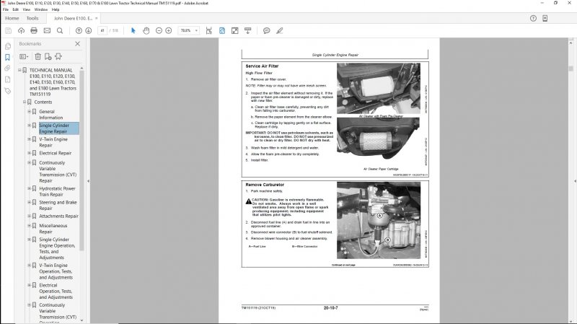Go to previous page arrow
Viewport: 577px width, 324px height.
tap(79, 30)
